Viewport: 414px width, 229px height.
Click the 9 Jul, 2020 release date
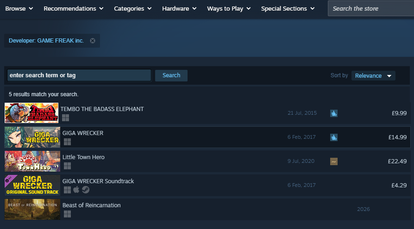(301, 161)
